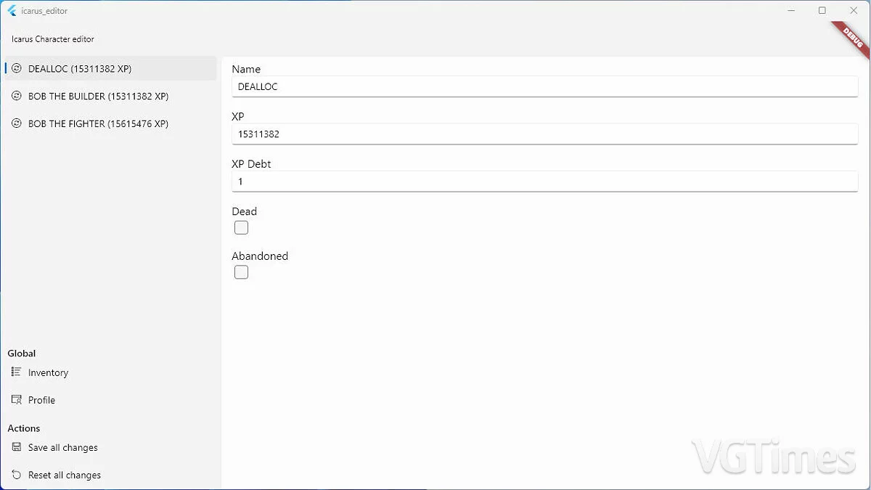
Task: Click BOB THE FIGHTER's character icon
Action: (x=16, y=123)
